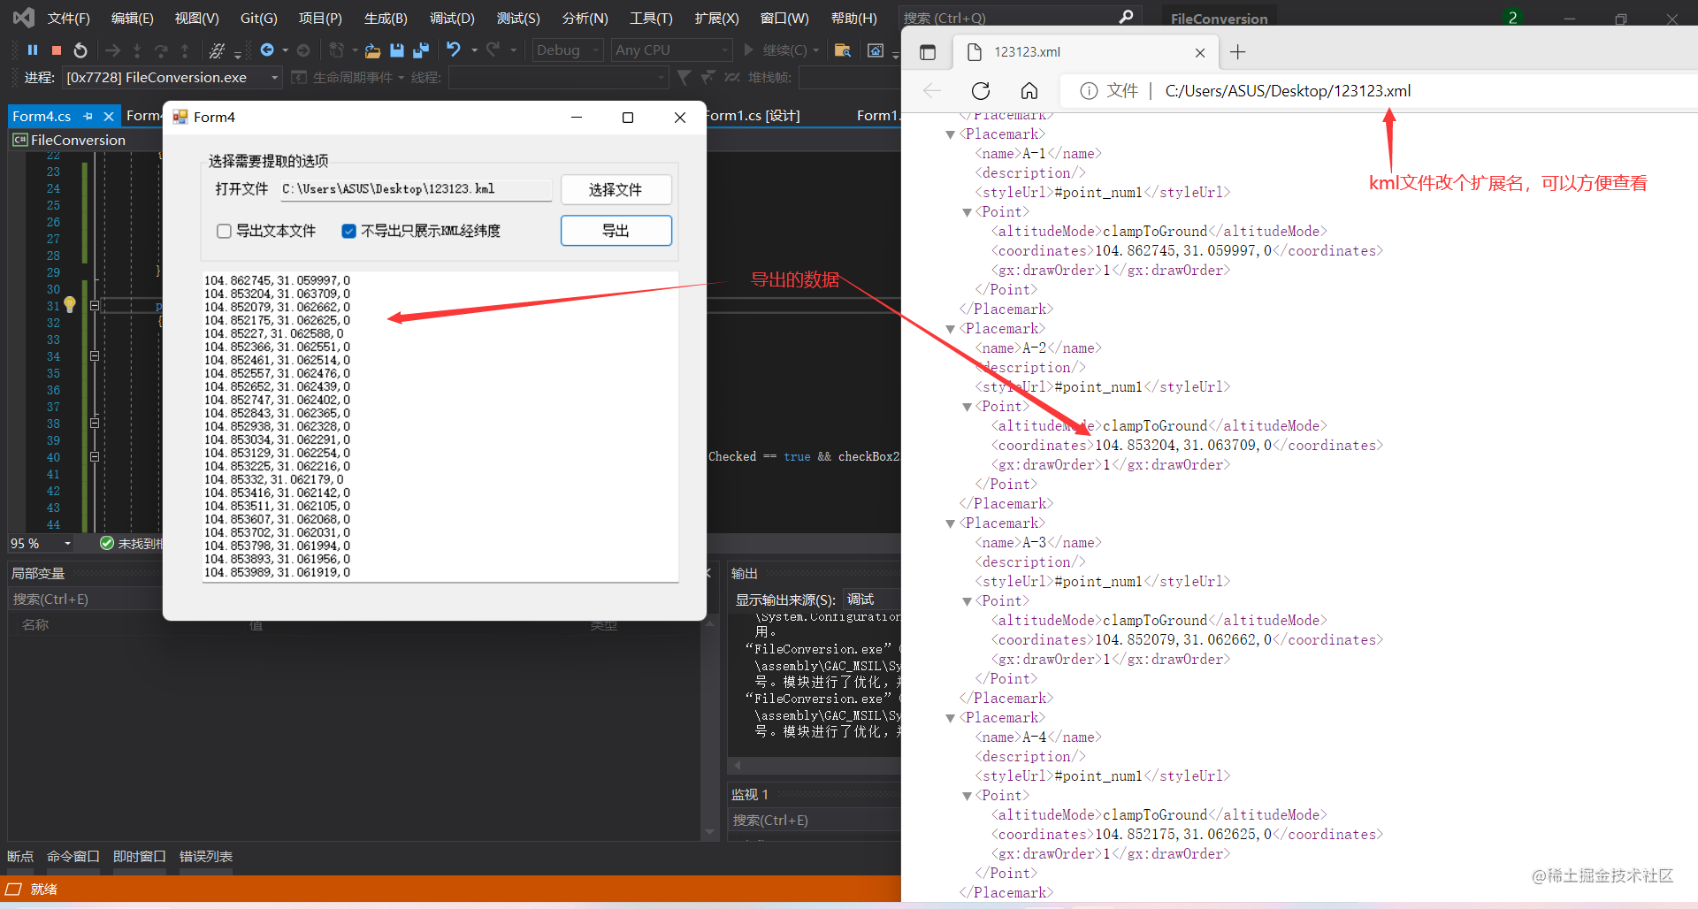1698x909 pixels.
Task: Open the Git(G) menu
Action: [259, 18]
